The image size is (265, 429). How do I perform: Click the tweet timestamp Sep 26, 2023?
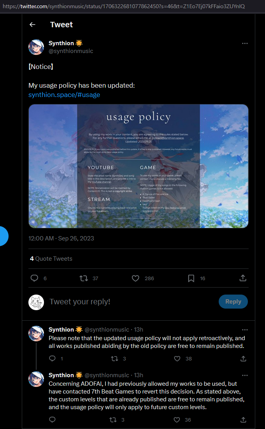(61, 238)
